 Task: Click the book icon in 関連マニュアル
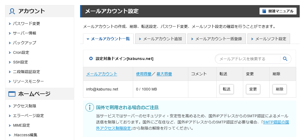(x=264, y=11)
